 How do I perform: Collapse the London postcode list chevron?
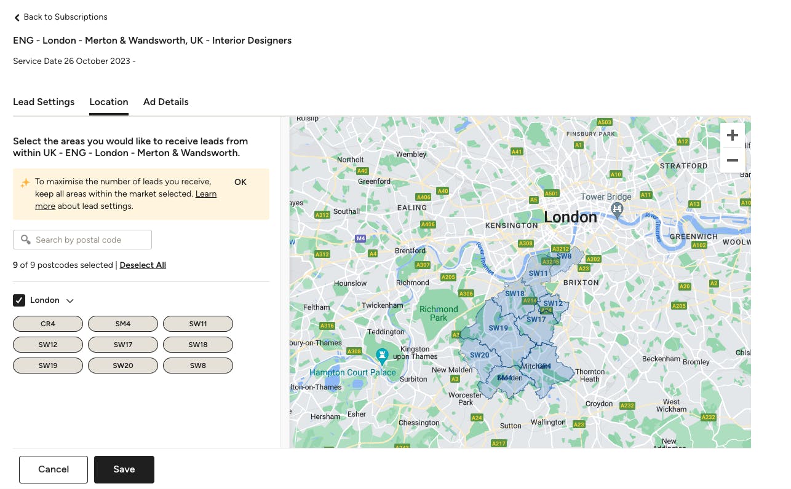click(70, 301)
